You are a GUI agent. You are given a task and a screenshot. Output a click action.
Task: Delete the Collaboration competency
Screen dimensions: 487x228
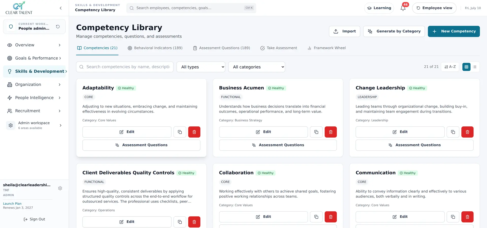click(x=331, y=217)
